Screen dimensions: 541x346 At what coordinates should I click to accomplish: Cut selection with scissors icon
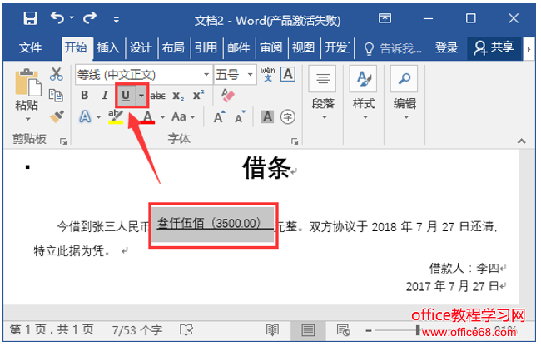(x=56, y=73)
